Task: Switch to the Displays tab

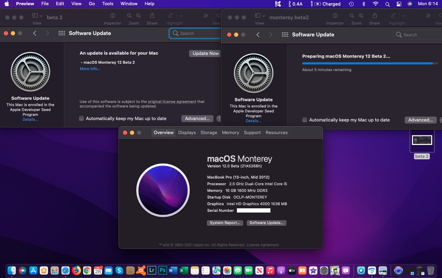Action: tap(187, 133)
